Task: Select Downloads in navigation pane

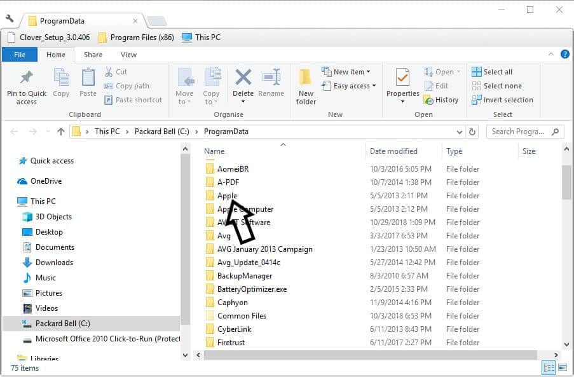Action: click(x=48, y=263)
